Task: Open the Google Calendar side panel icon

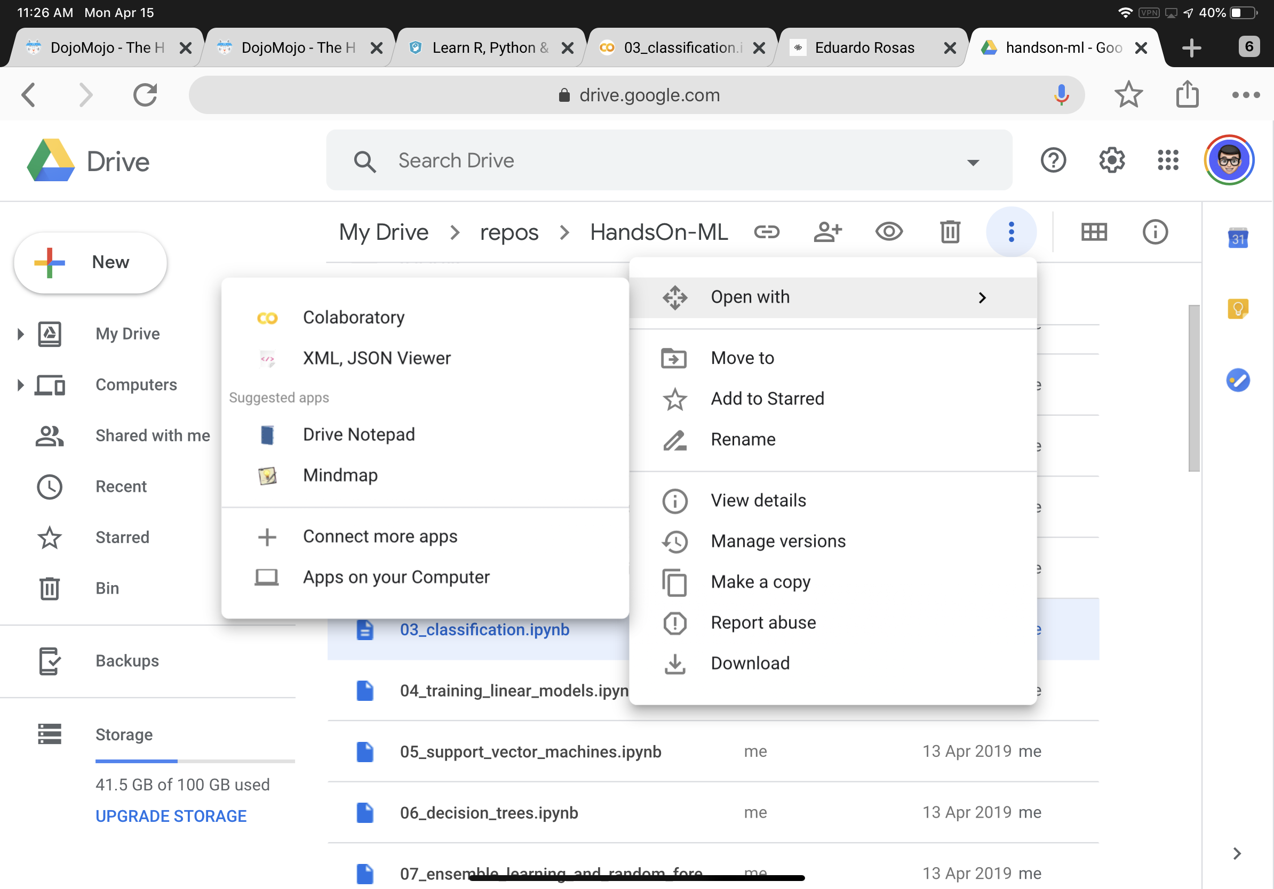Action: click(x=1237, y=238)
